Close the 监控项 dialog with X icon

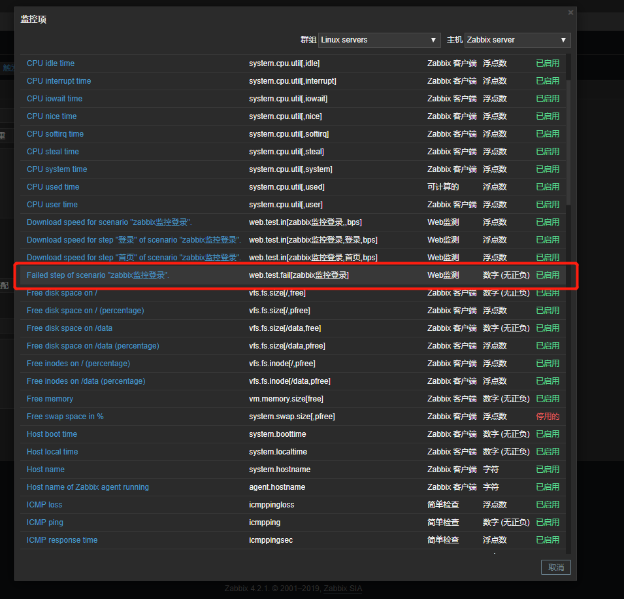(x=570, y=12)
